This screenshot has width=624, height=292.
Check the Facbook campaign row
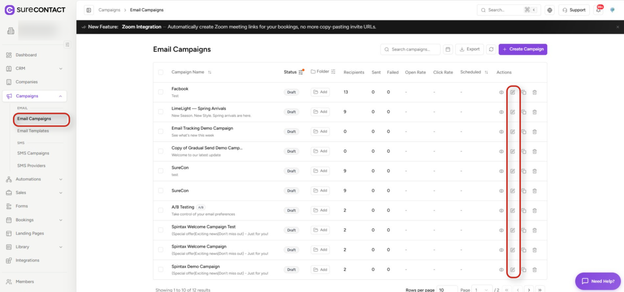point(161,92)
